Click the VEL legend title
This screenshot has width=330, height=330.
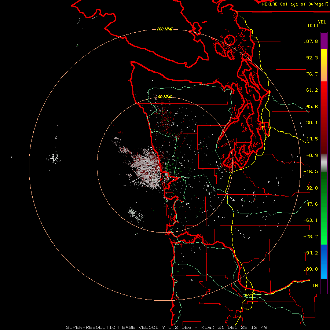click(x=322, y=22)
